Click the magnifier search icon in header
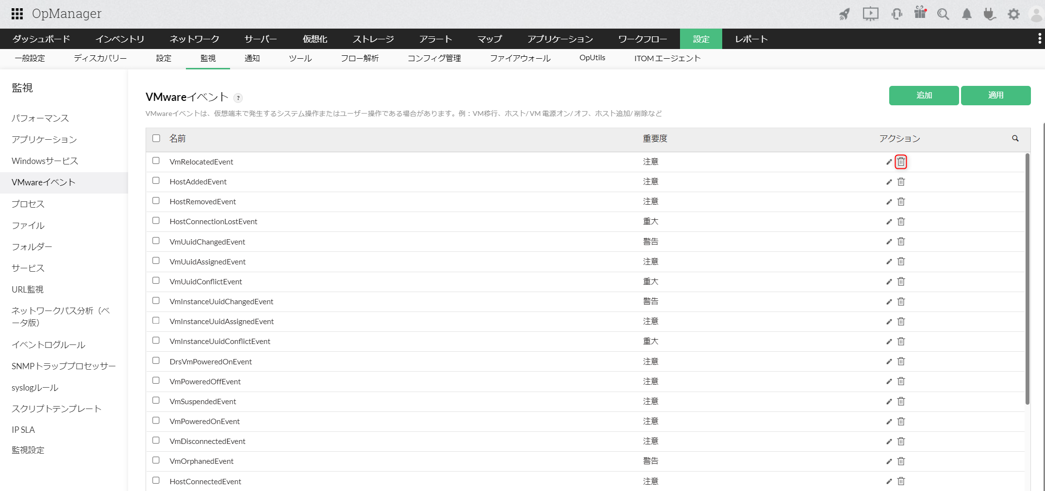Screen dimensions: 1045x491 coord(943,14)
